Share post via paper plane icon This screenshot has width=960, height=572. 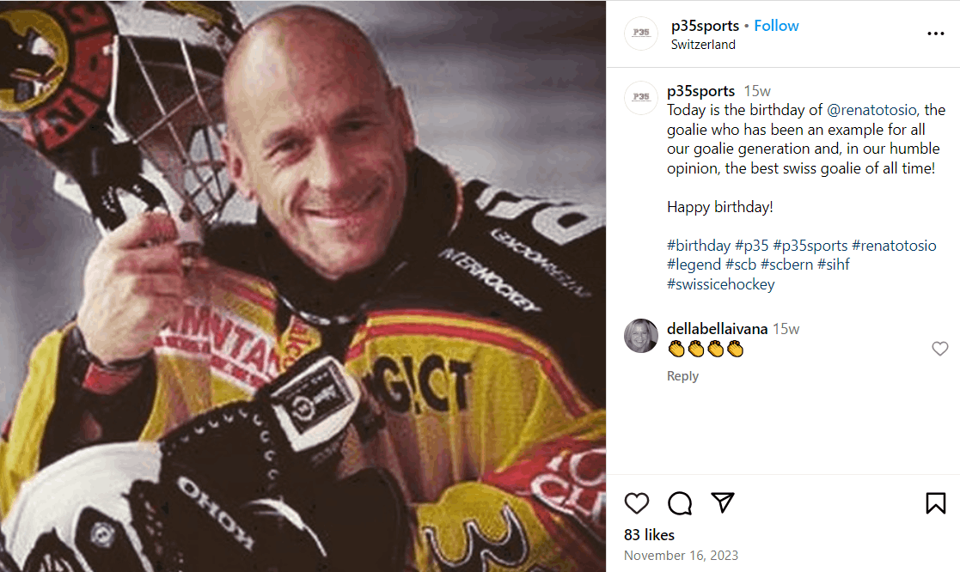pyautogui.click(x=723, y=502)
